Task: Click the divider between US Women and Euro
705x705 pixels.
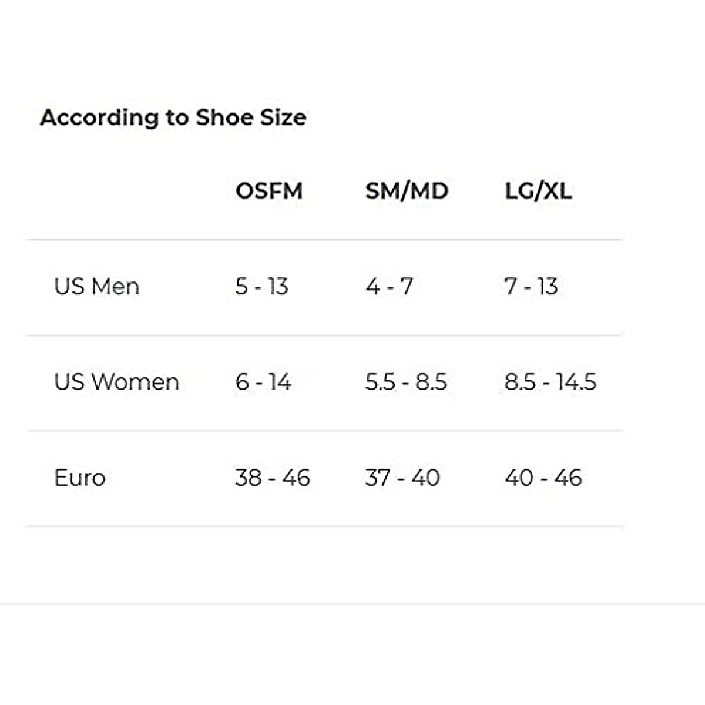Action: point(324,431)
